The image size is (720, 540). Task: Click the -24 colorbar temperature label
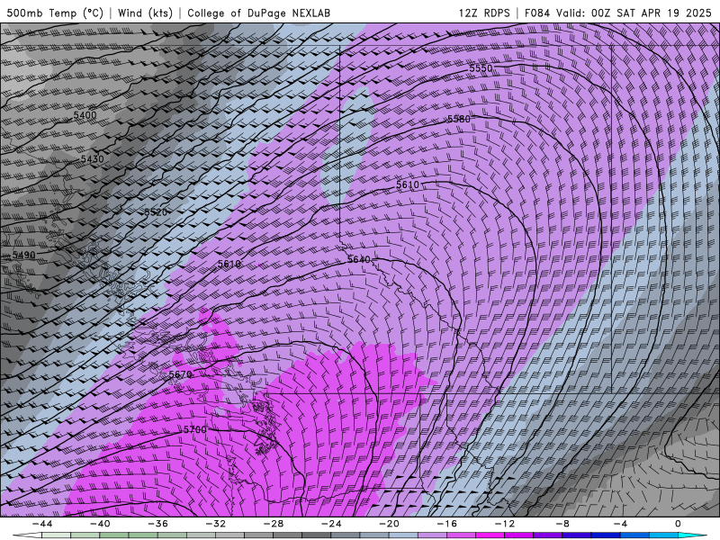click(x=331, y=524)
